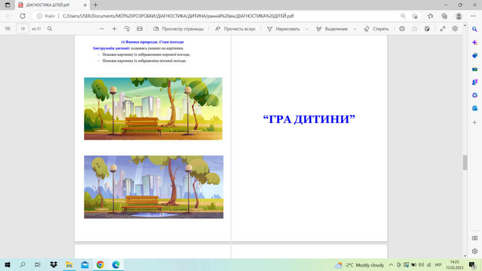Open sidebar Microsoft 365 icon
The width and height of the screenshot is (482, 271).
click(475, 95)
